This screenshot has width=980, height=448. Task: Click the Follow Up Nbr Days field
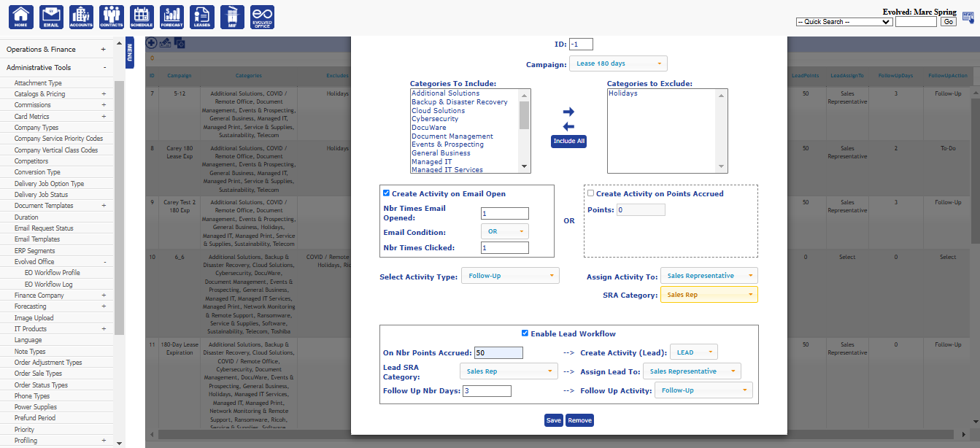tap(487, 390)
